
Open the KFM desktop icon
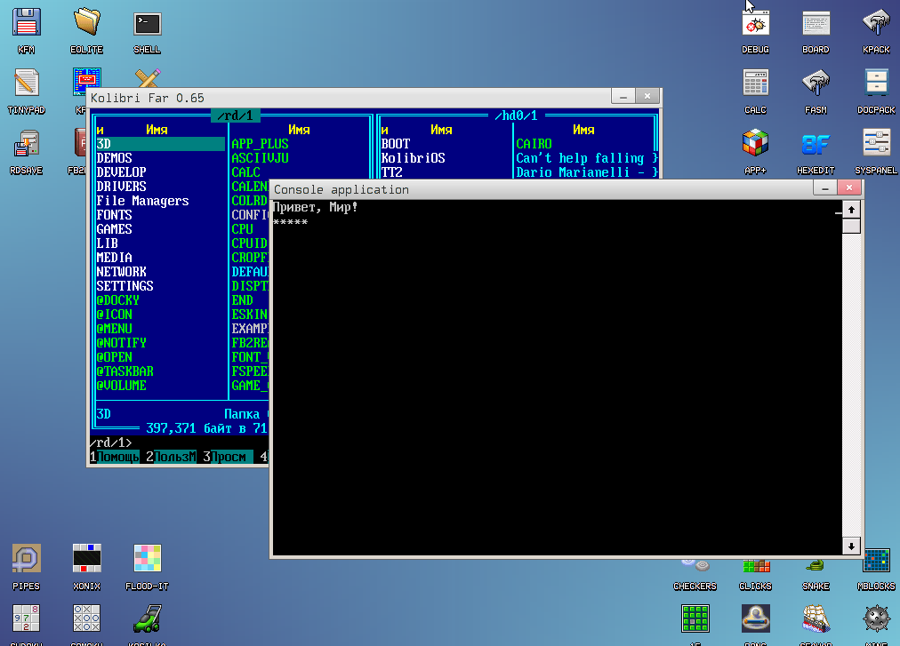pos(27,23)
